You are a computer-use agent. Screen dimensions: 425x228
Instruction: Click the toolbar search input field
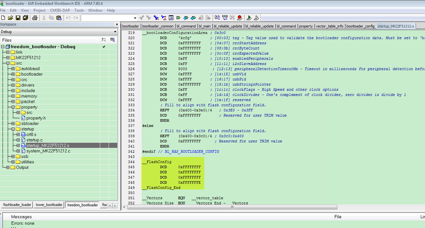coord(106,18)
